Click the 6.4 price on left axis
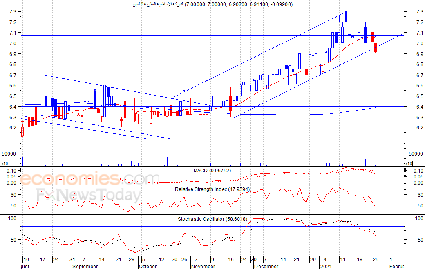This screenshot has width=425, height=269. [x=13, y=107]
